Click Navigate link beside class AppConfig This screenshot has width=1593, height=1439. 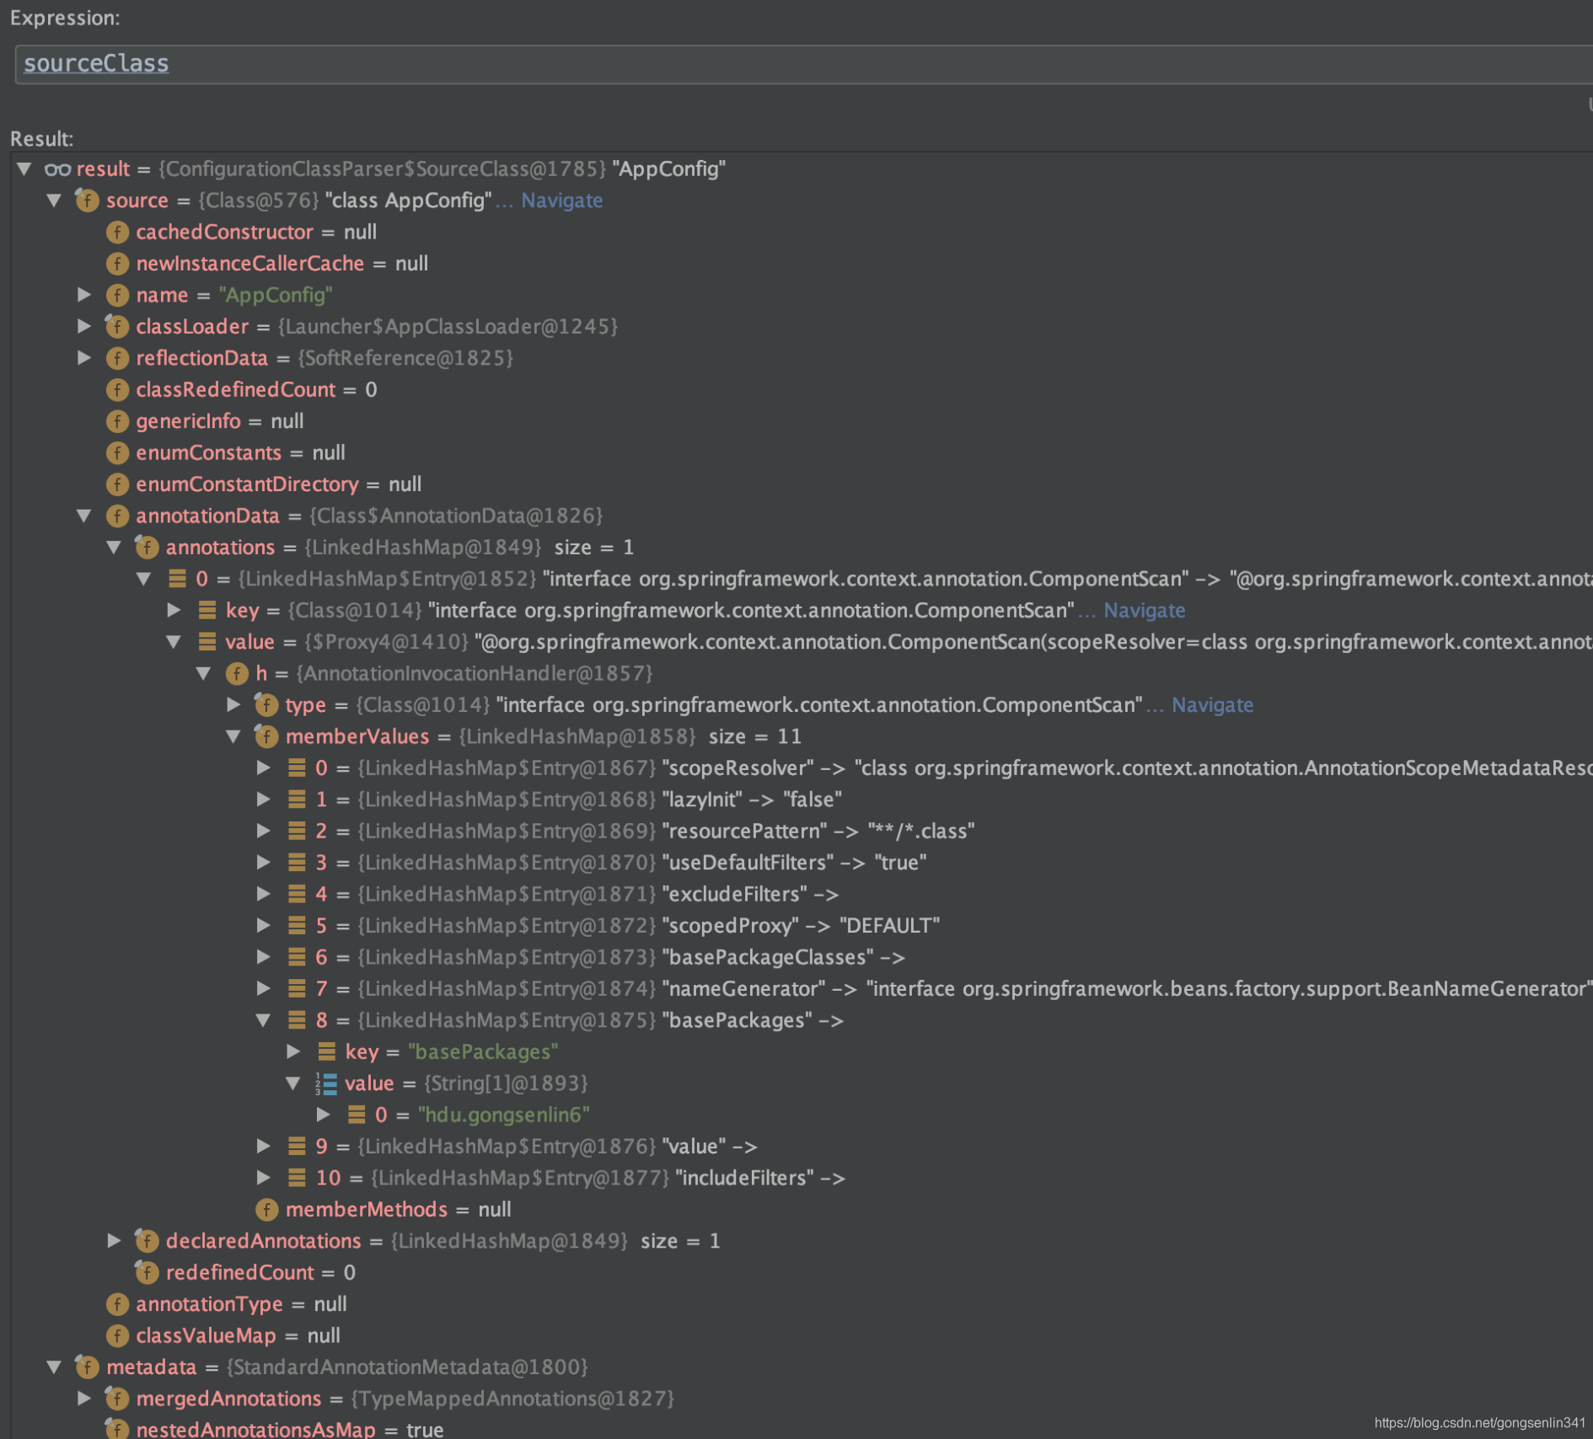562,201
